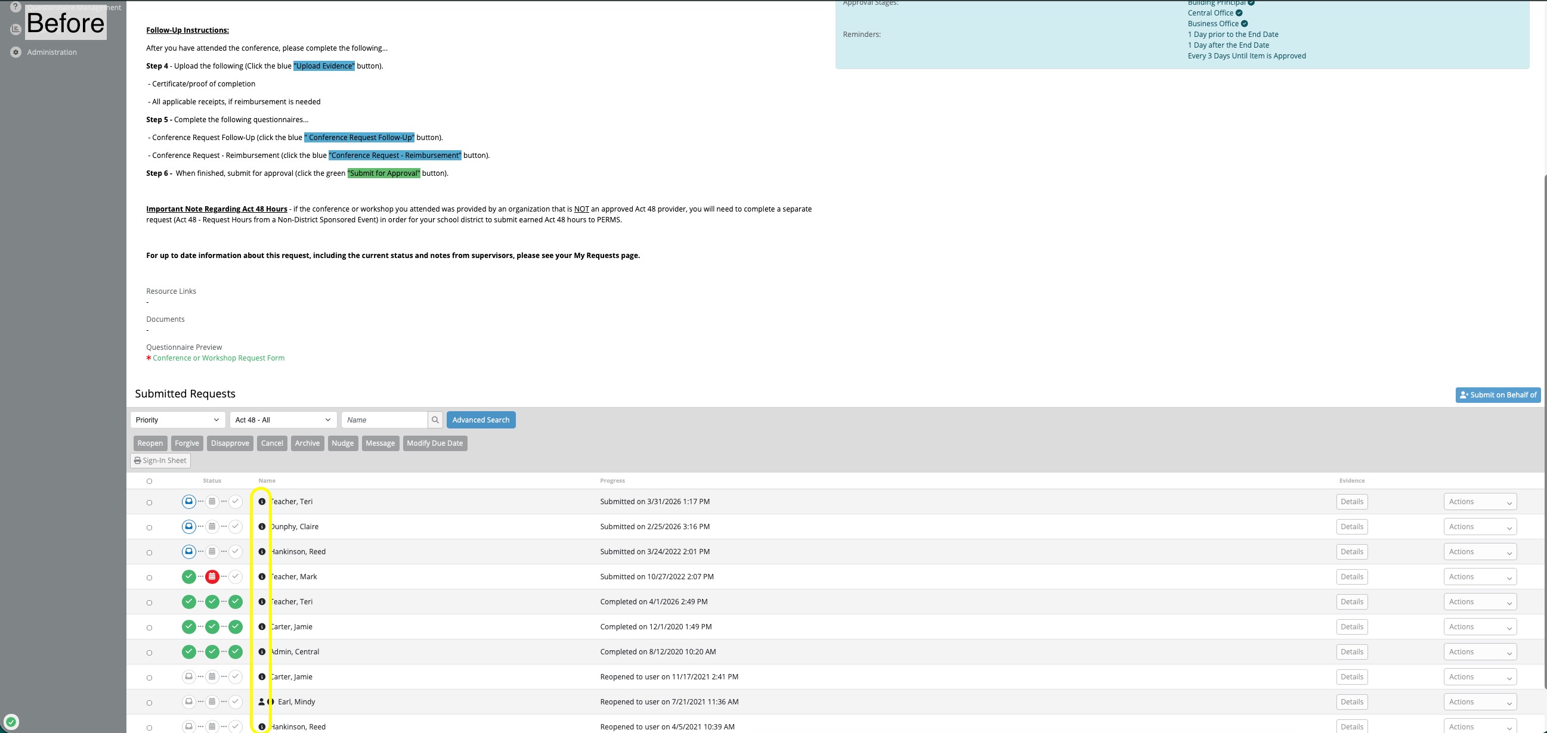
Task: Click the Nudge bulk action button
Action: point(342,443)
